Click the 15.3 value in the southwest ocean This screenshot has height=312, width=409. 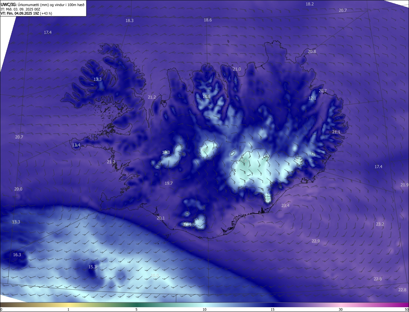[x=92, y=267]
